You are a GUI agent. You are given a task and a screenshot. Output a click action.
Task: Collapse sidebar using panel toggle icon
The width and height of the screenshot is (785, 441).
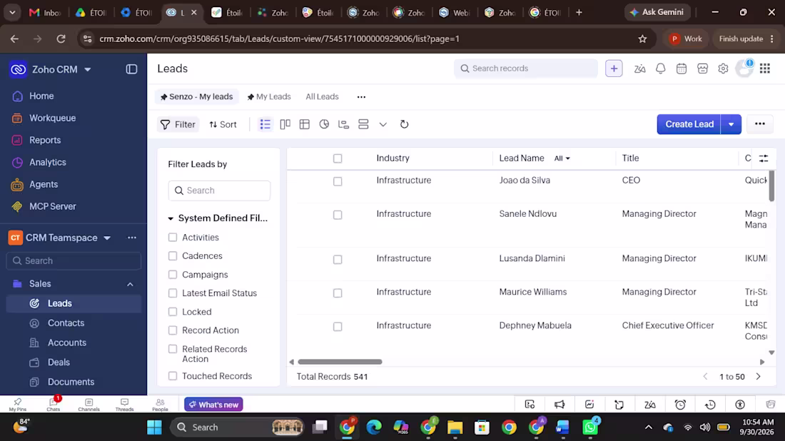point(131,70)
